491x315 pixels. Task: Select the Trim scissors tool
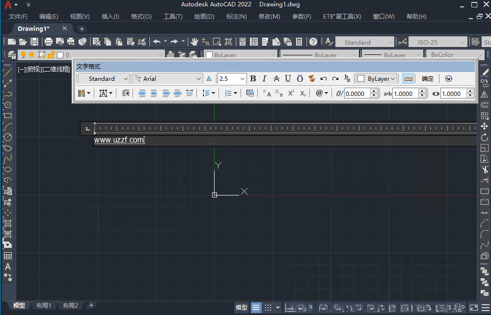pos(485,170)
